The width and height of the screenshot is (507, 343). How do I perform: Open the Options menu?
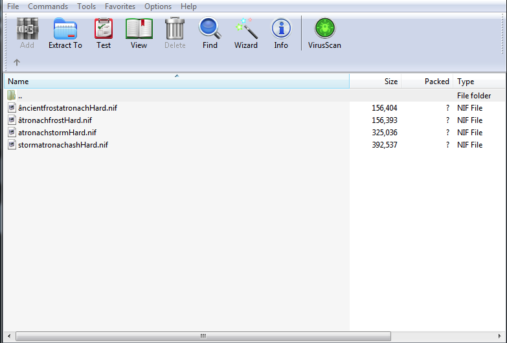point(158,6)
